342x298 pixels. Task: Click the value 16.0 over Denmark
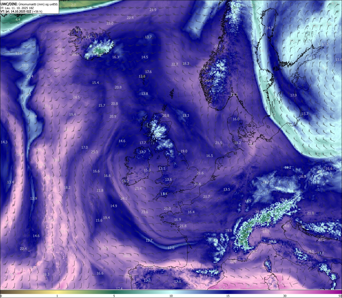236,119
